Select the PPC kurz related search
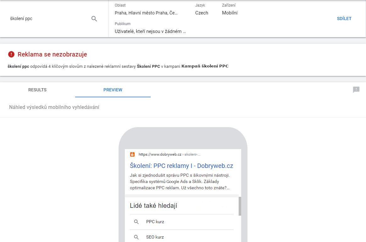Image resolution: width=366 pixels, height=242 pixels. (x=182, y=222)
